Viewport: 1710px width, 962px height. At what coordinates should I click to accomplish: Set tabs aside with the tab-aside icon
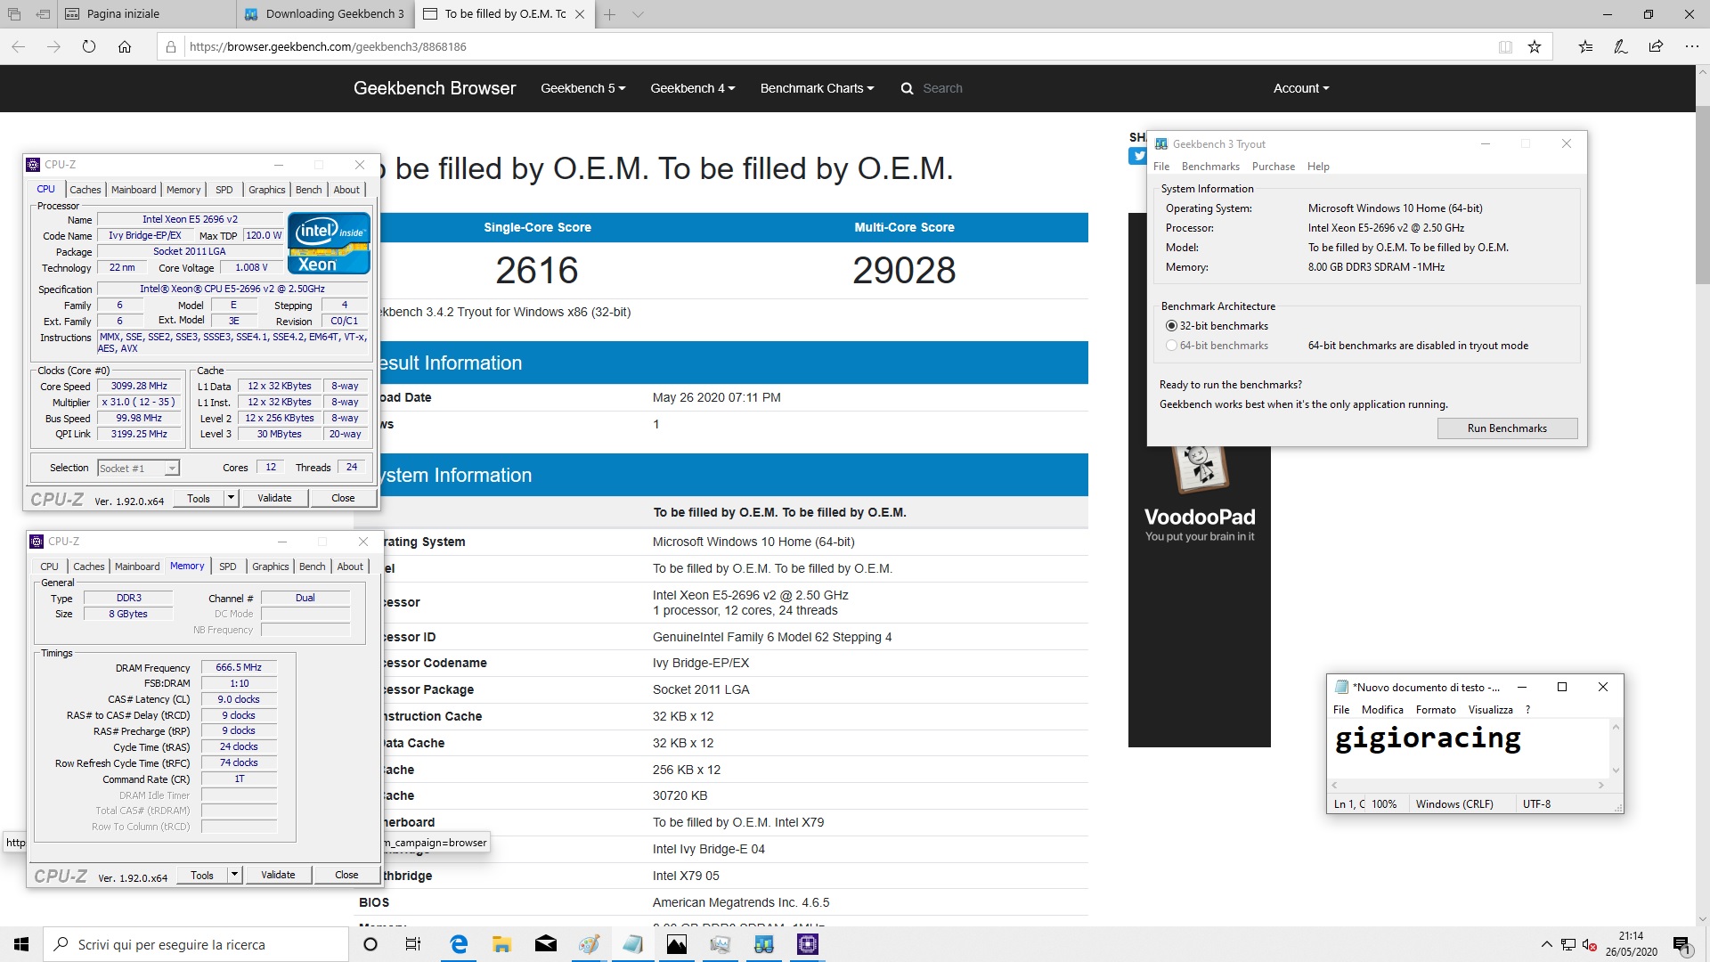point(43,14)
